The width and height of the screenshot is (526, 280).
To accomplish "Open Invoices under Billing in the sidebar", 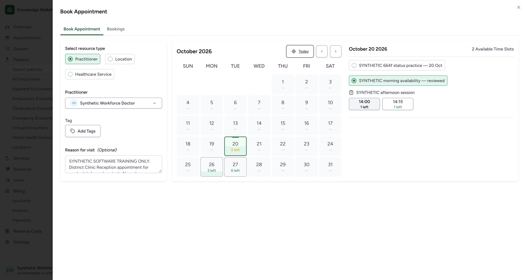I will tap(20, 210).
